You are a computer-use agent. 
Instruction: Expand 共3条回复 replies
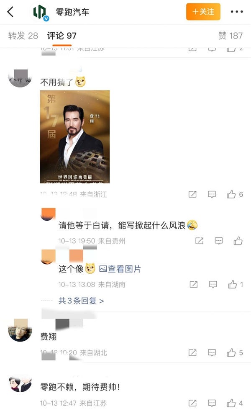pyautogui.click(x=81, y=301)
